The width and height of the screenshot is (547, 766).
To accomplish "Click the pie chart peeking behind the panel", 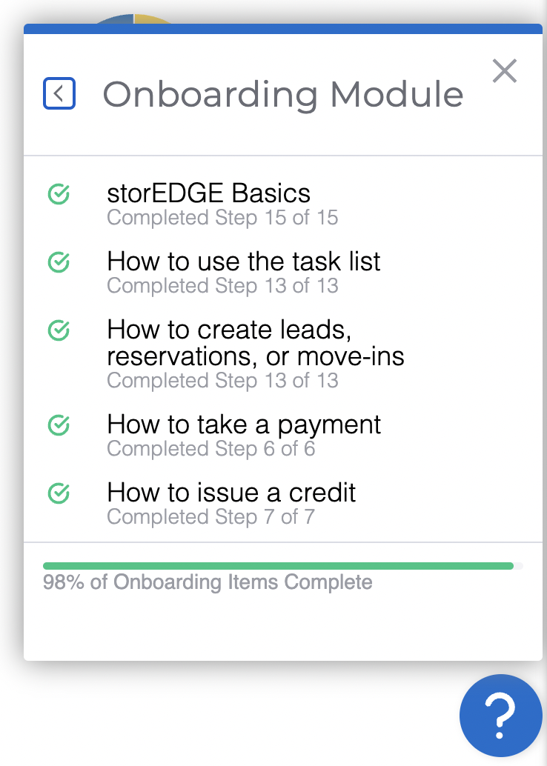I will coord(133,19).
